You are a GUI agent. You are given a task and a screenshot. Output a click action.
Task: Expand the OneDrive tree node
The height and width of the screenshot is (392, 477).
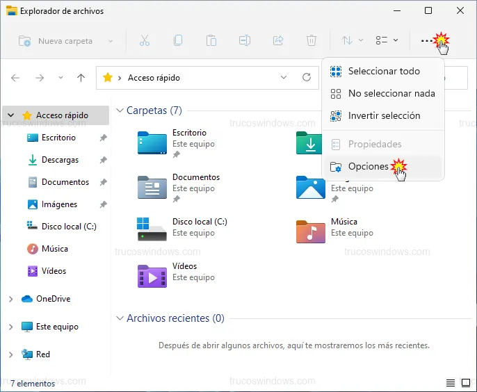coord(10,299)
